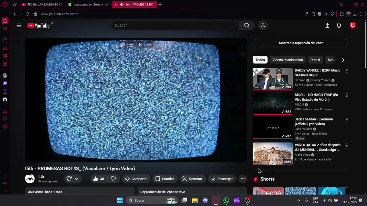This screenshot has height=206, width=367.
Task: Switch to FECHA LANZAMIENTO tab
Action: click(x=42, y=5)
